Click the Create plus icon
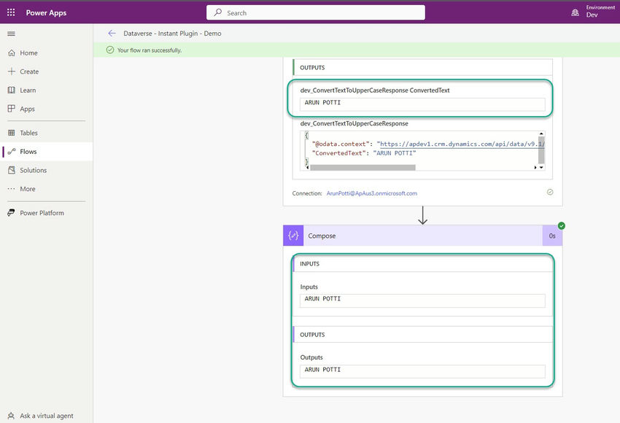Image resolution: width=620 pixels, height=423 pixels. [x=12, y=71]
